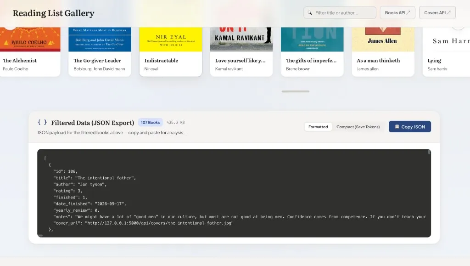Click author Nir eyal
This screenshot has height=266, width=470.
[151, 69]
